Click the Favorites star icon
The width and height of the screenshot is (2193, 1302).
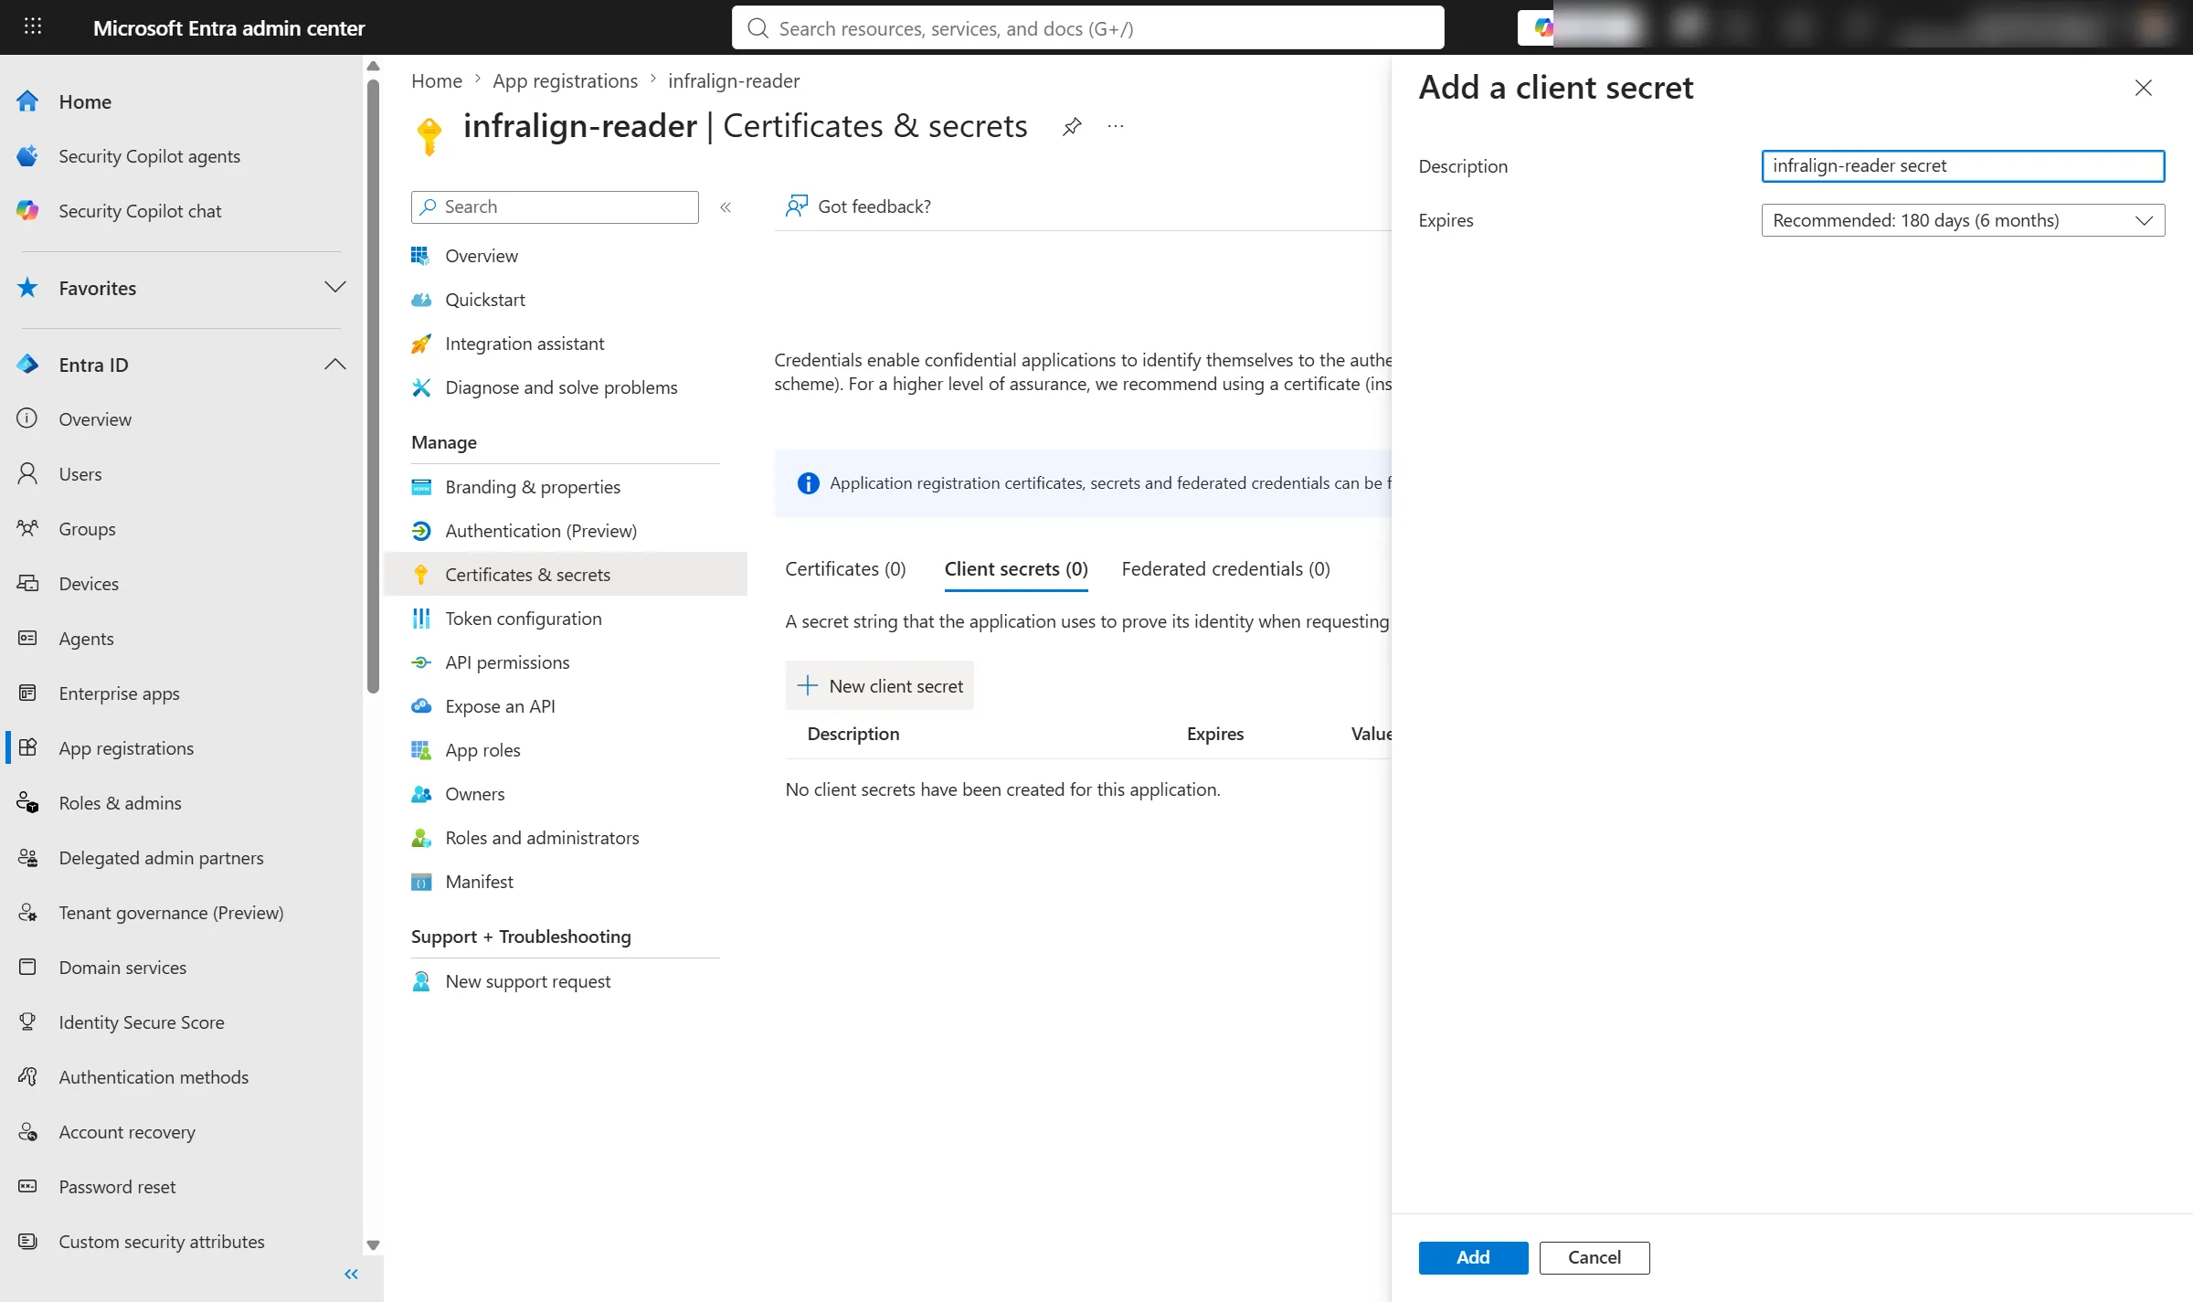(27, 288)
